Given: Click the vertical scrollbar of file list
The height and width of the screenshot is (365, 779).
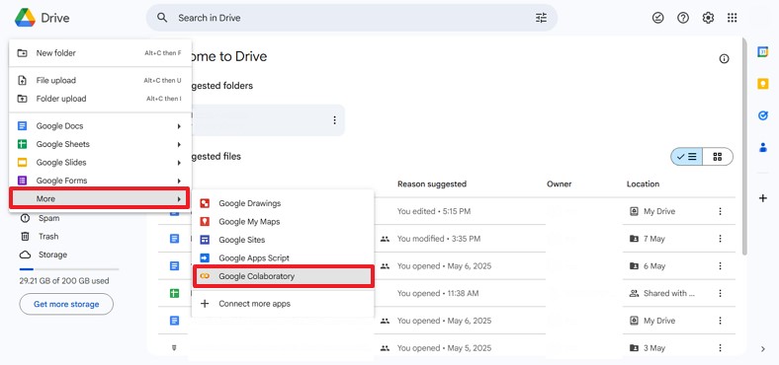Looking at the screenshot, I should [x=743, y=146].
